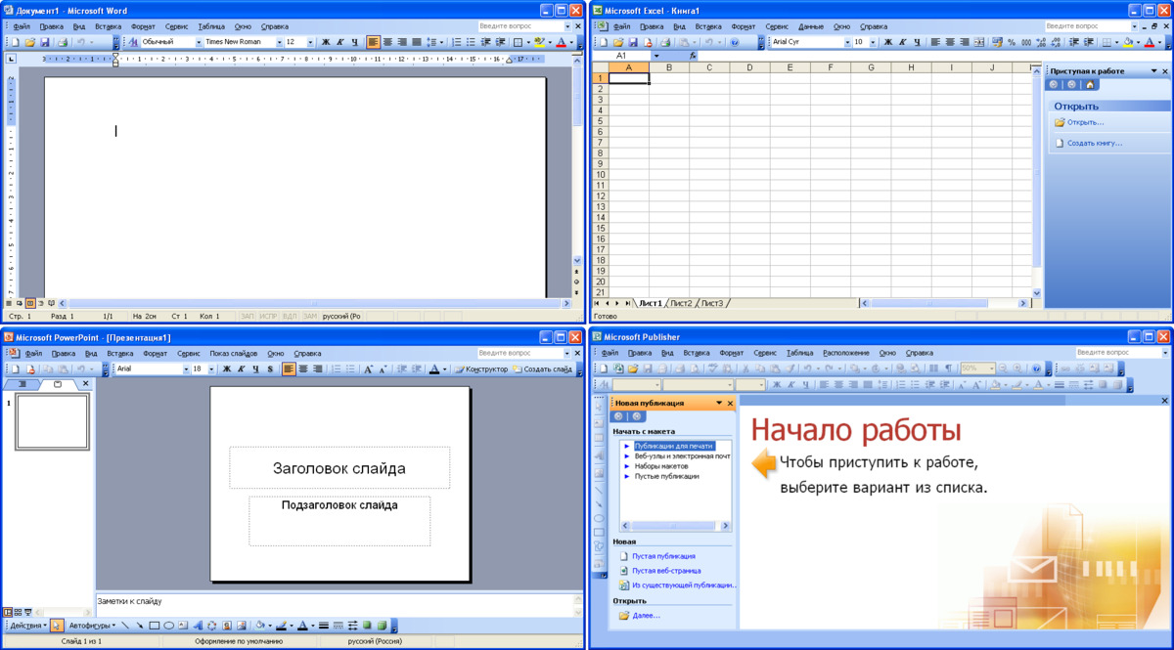This screenshot has height=650, width=1174.
Task: Click Пустая публикация link in Publisher
Action: pos(663,556)
